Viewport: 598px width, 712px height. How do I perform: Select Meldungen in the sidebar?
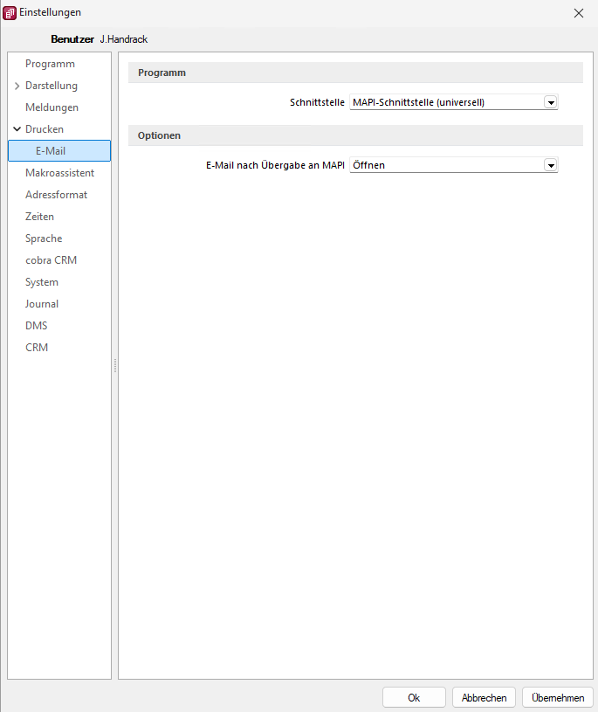click(x=52, y=107)
